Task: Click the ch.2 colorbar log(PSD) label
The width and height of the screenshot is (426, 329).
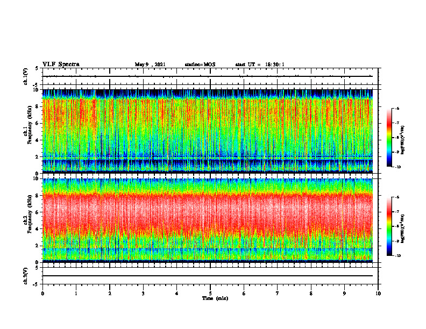Action: point(403,228)
